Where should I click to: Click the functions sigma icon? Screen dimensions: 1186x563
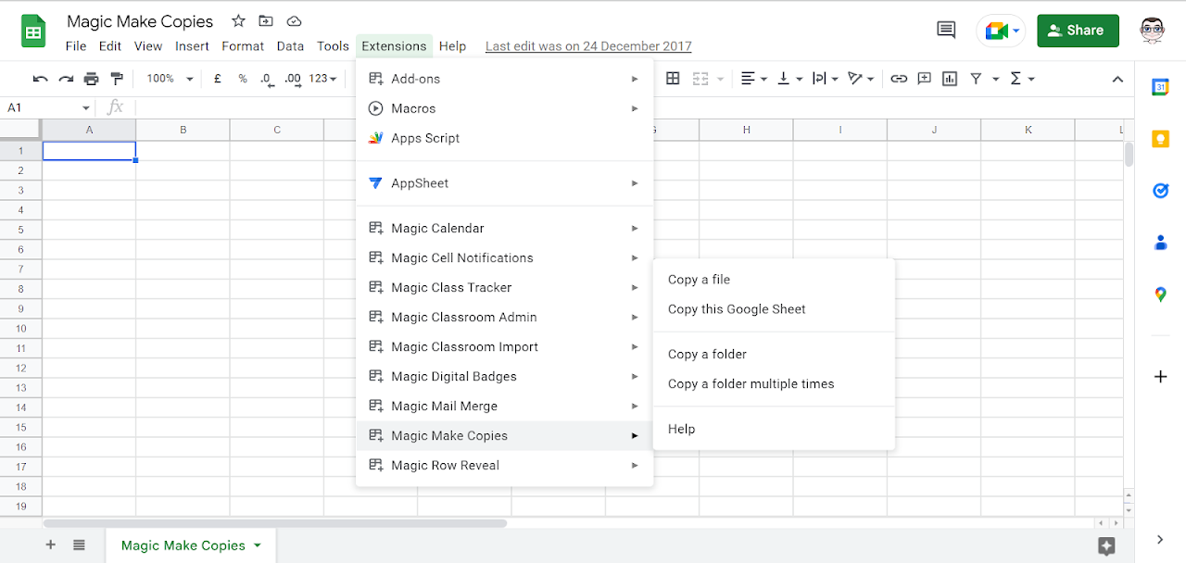(1016, 79)
